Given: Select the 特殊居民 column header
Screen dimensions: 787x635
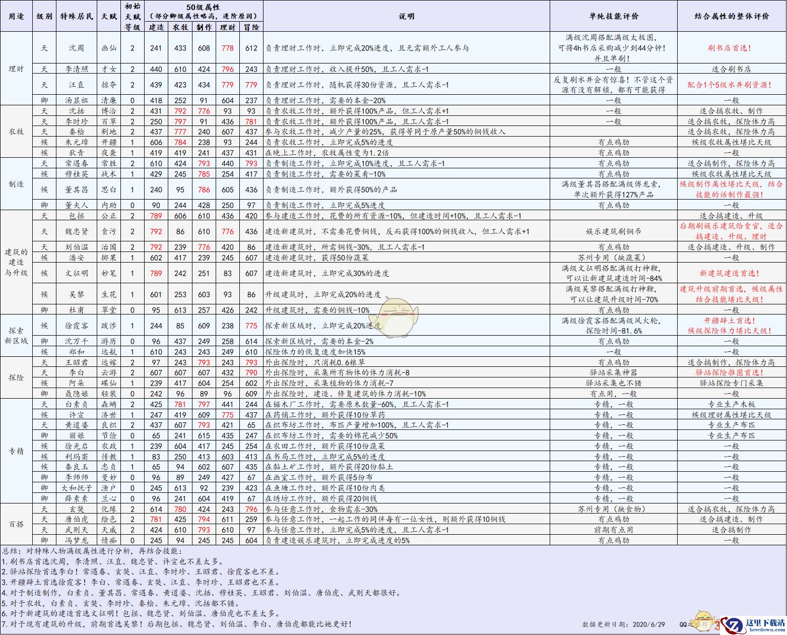Looking at the screenshot, I should 77,16.
